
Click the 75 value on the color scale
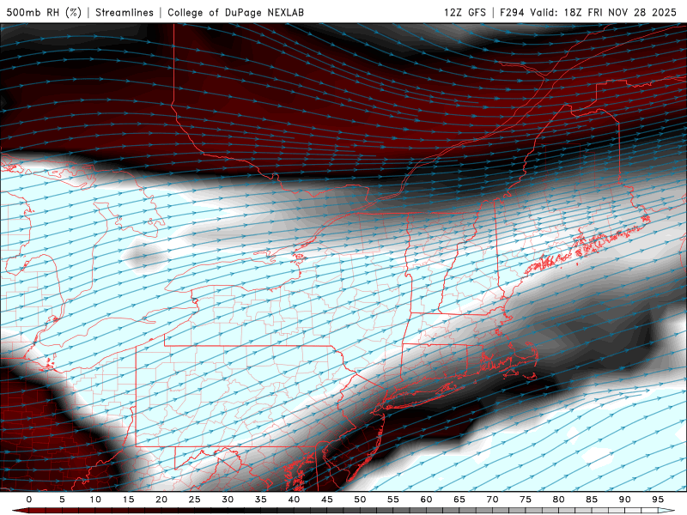[526, 500]
